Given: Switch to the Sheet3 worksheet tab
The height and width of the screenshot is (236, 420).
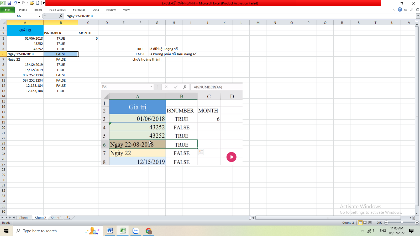Looking at the screenshot, I should (56, 218).
